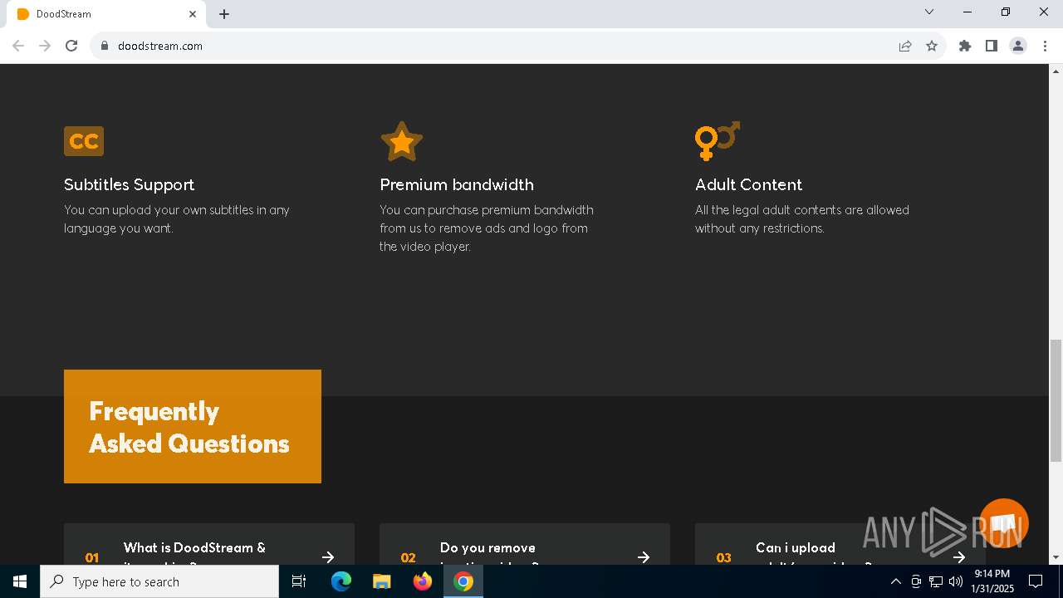
Task: Click the address bar URL doodstream.com
Action: click(160, 46)
